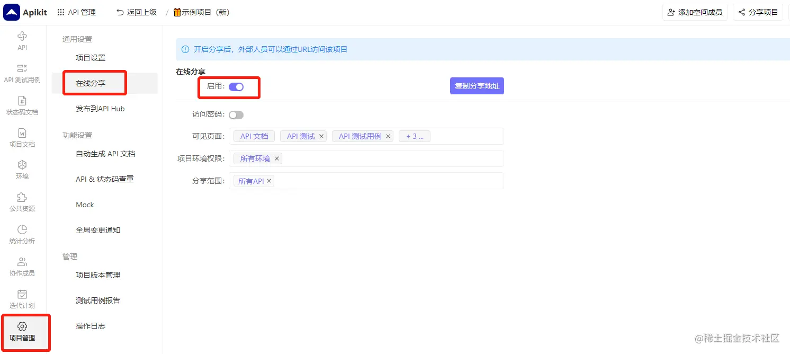Open the 迭代计划 sidebar icon

tap(22, 297)
